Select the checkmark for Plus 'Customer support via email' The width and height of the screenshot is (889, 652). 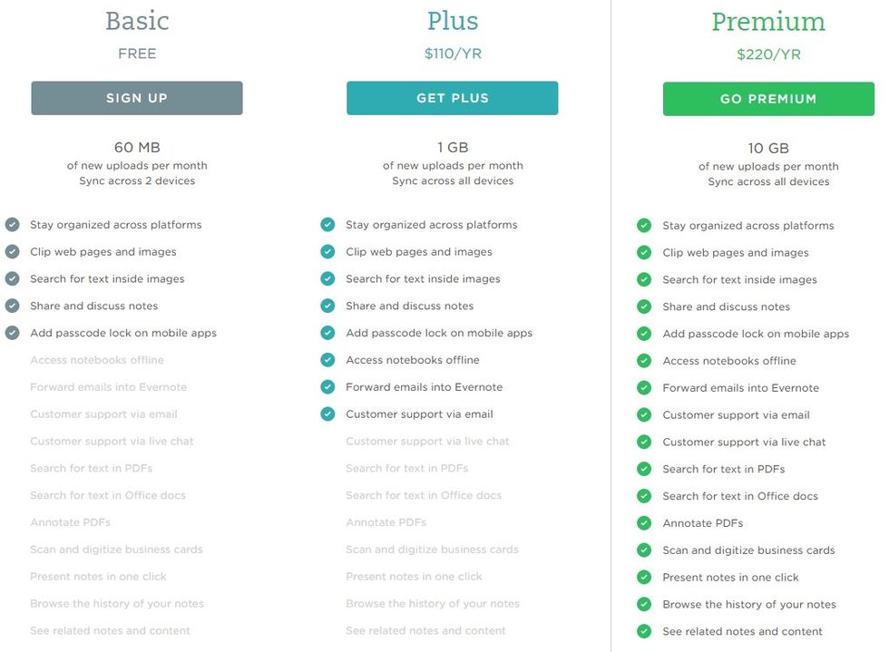point(327,414)
